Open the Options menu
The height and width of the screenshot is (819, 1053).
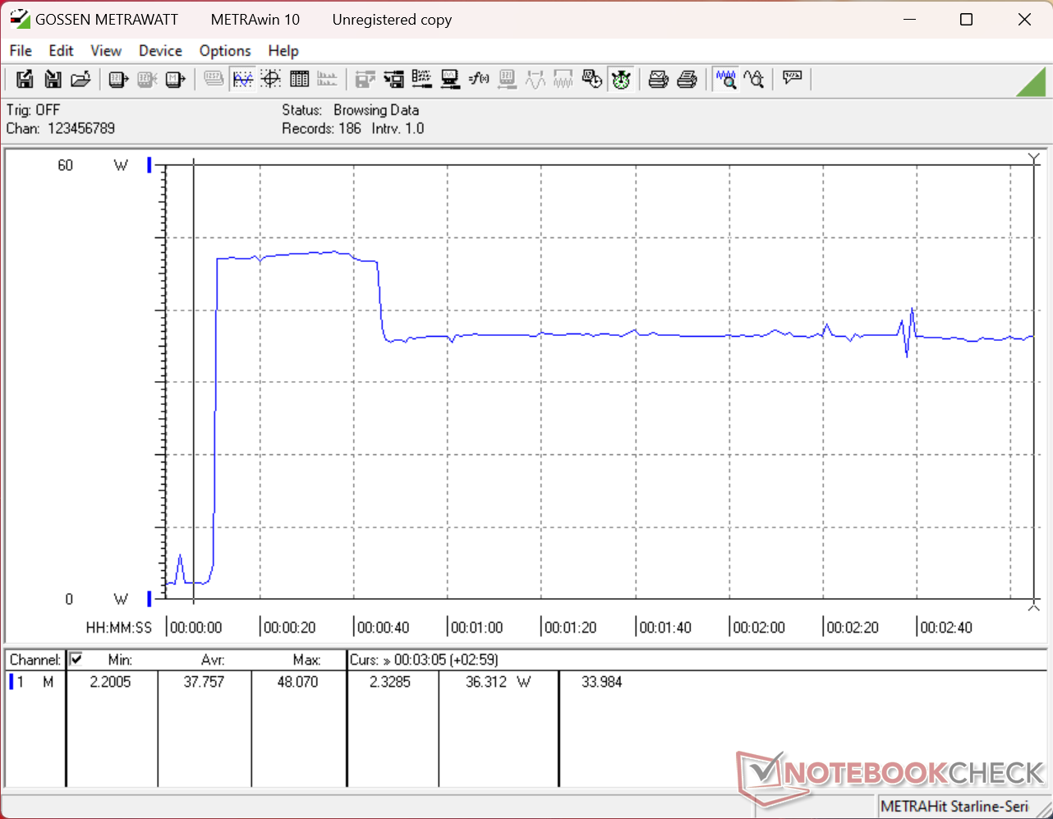click(x=225, y=51)
